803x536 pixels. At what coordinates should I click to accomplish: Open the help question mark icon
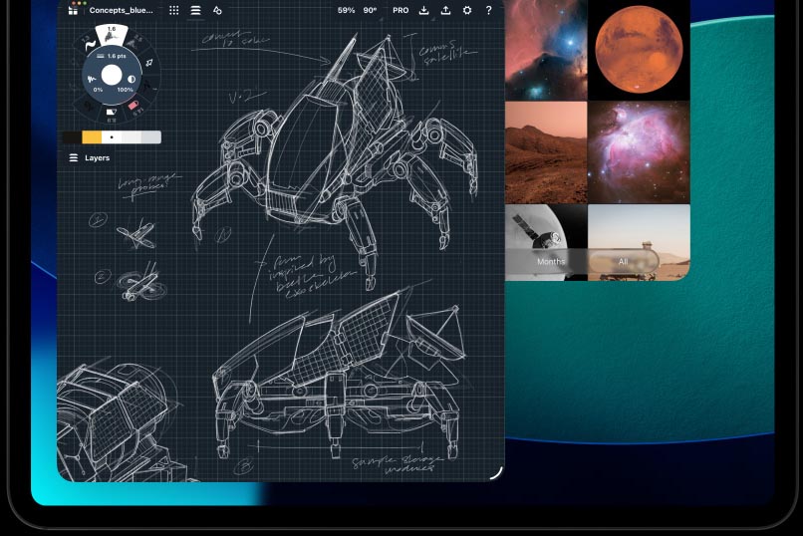tap(488, 10)
